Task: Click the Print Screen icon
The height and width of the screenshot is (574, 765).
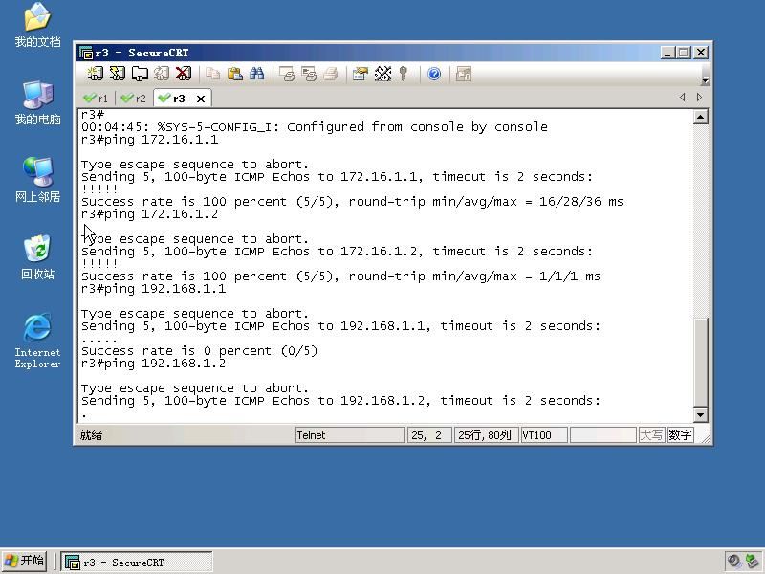Action: [x=286, y=74]
